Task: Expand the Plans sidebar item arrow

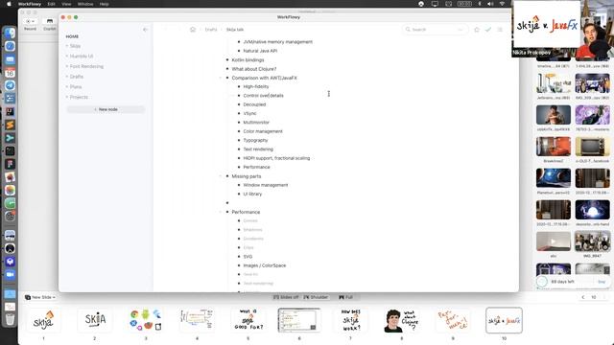Action: [67, 87]
